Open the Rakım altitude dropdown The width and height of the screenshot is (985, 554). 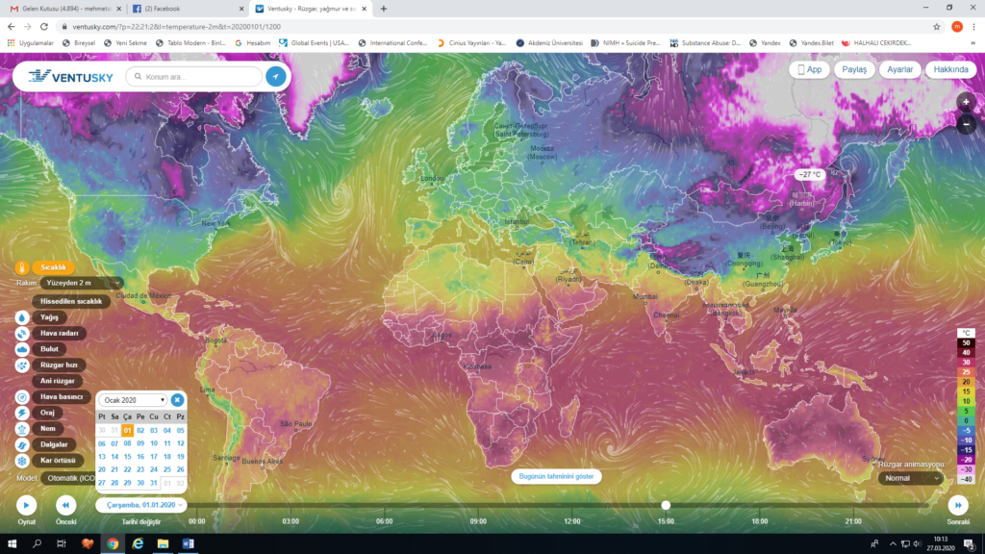point(82,284)
